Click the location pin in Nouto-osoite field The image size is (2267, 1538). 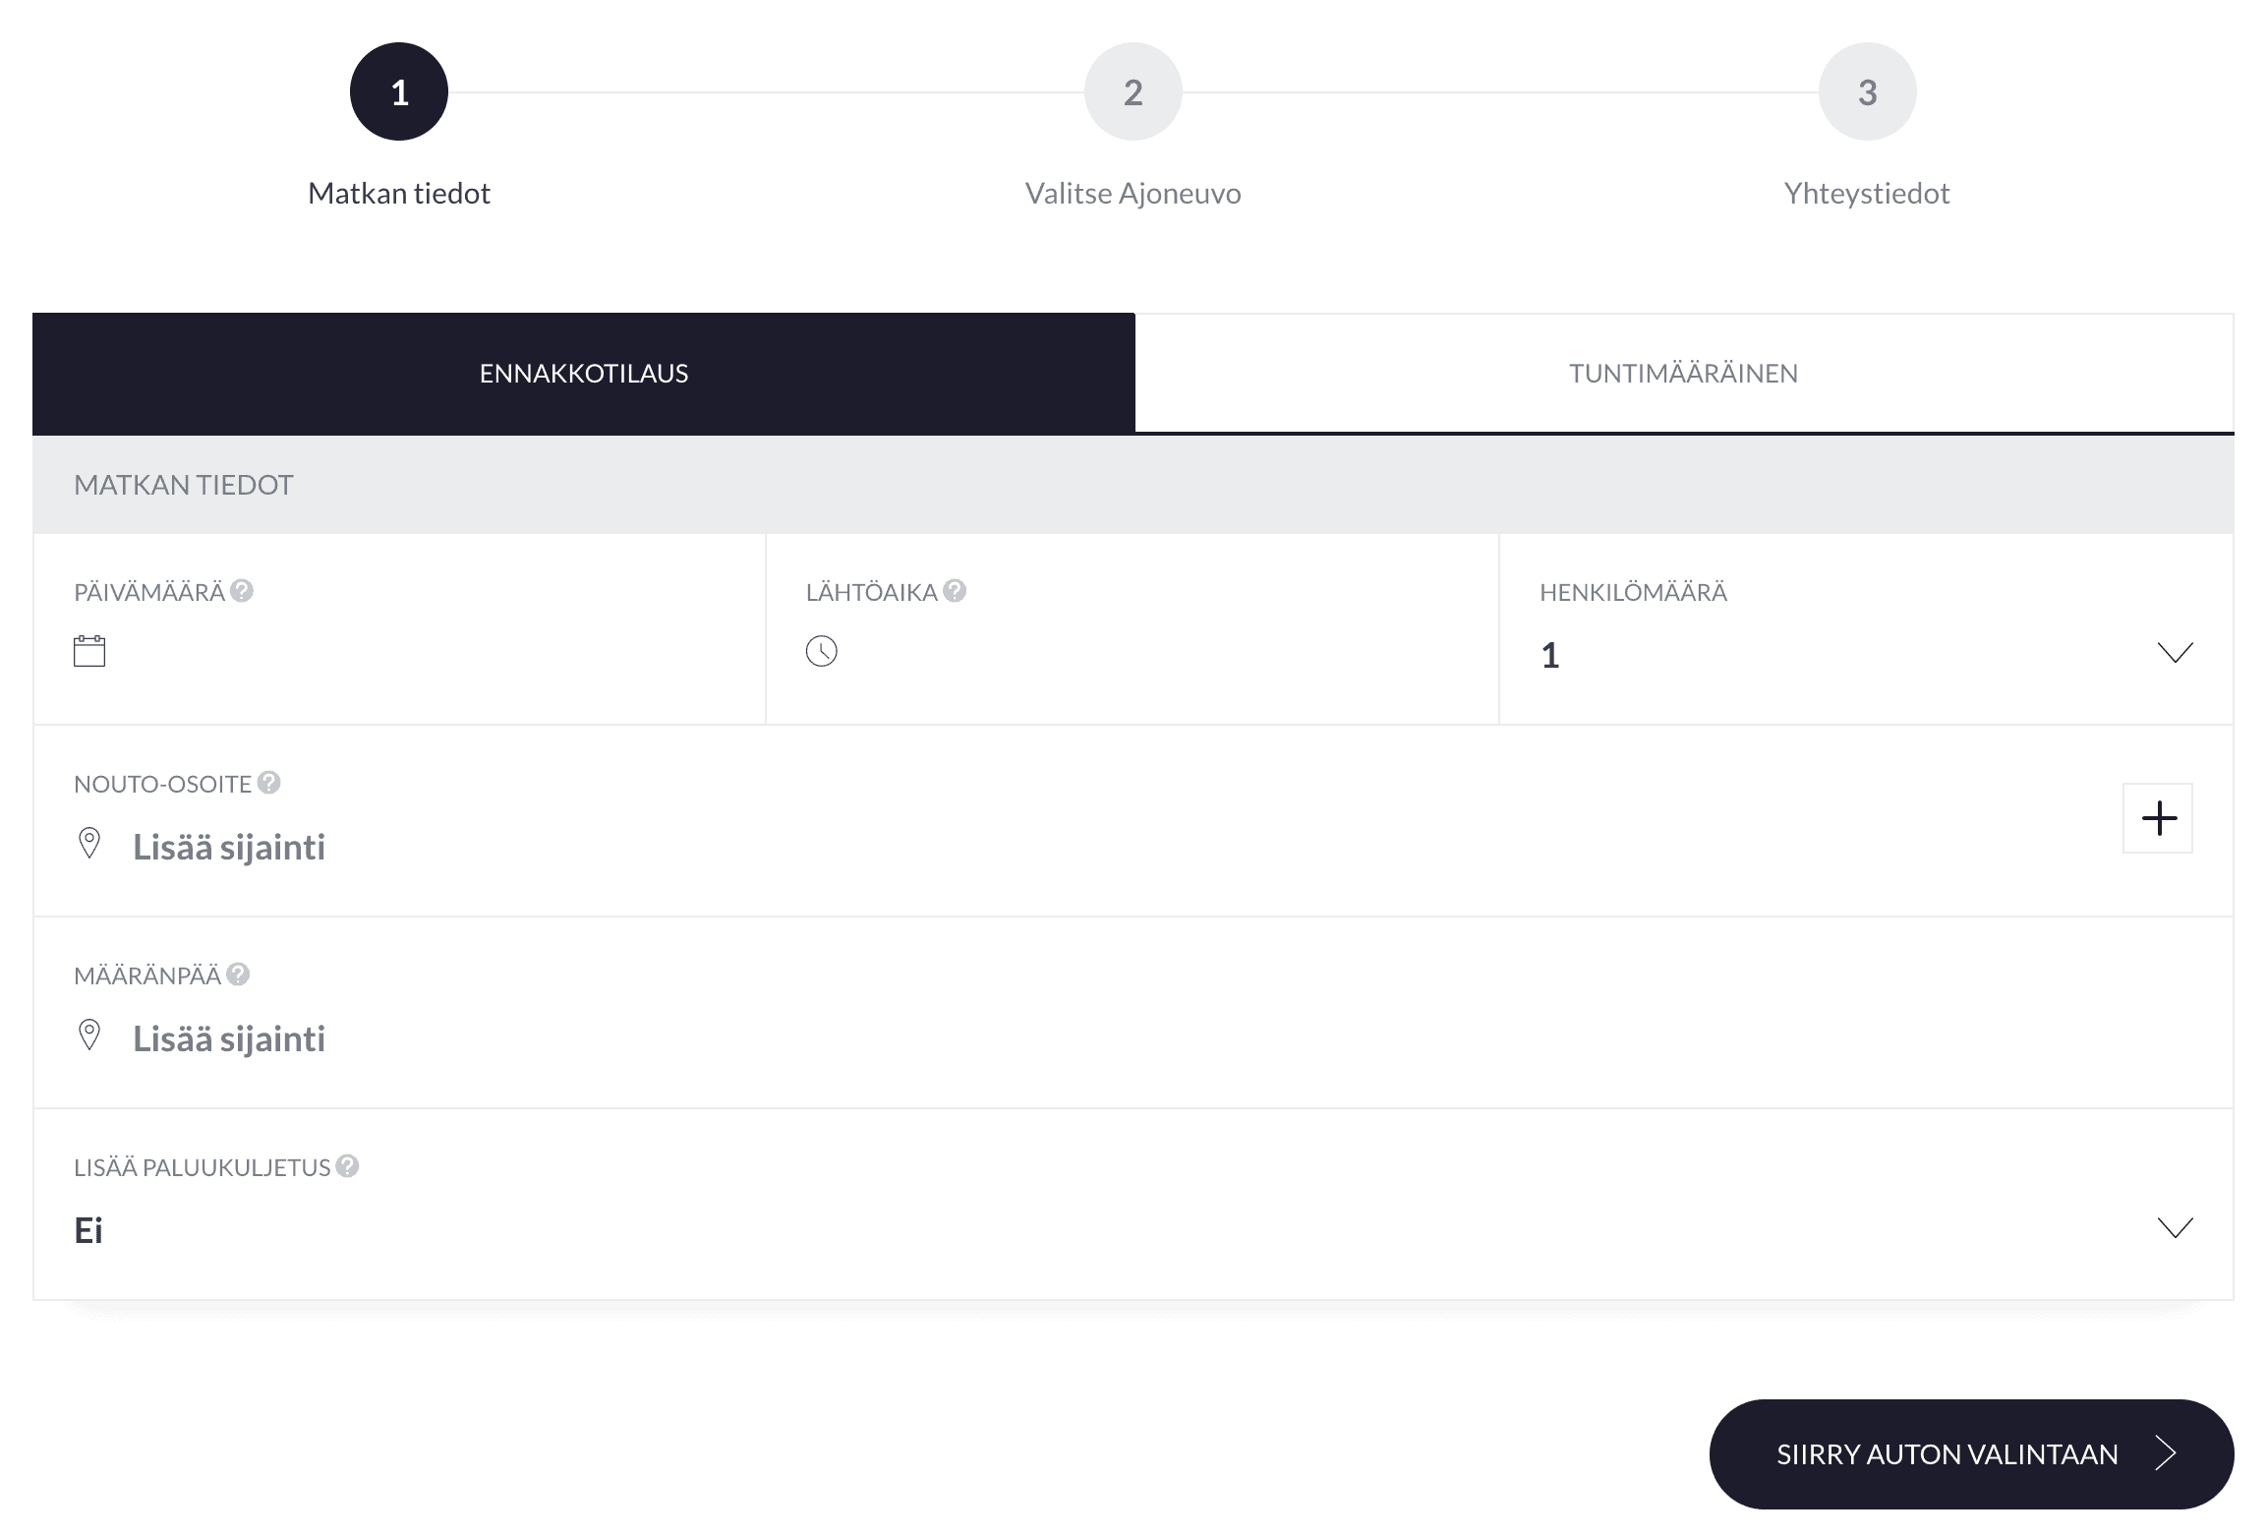pyautogui.click(x=89, y=844)
